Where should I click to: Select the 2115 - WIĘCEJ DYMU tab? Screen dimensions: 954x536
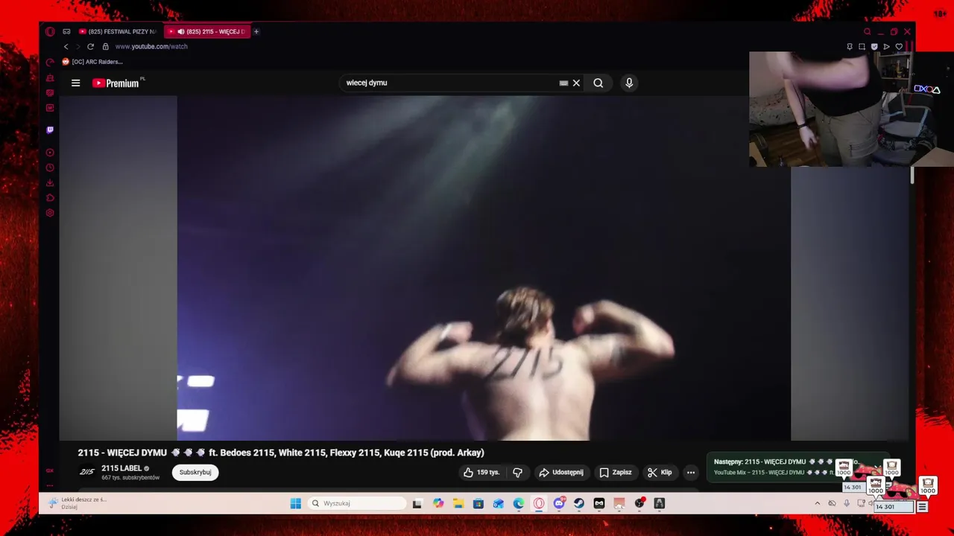coord(208,31)
